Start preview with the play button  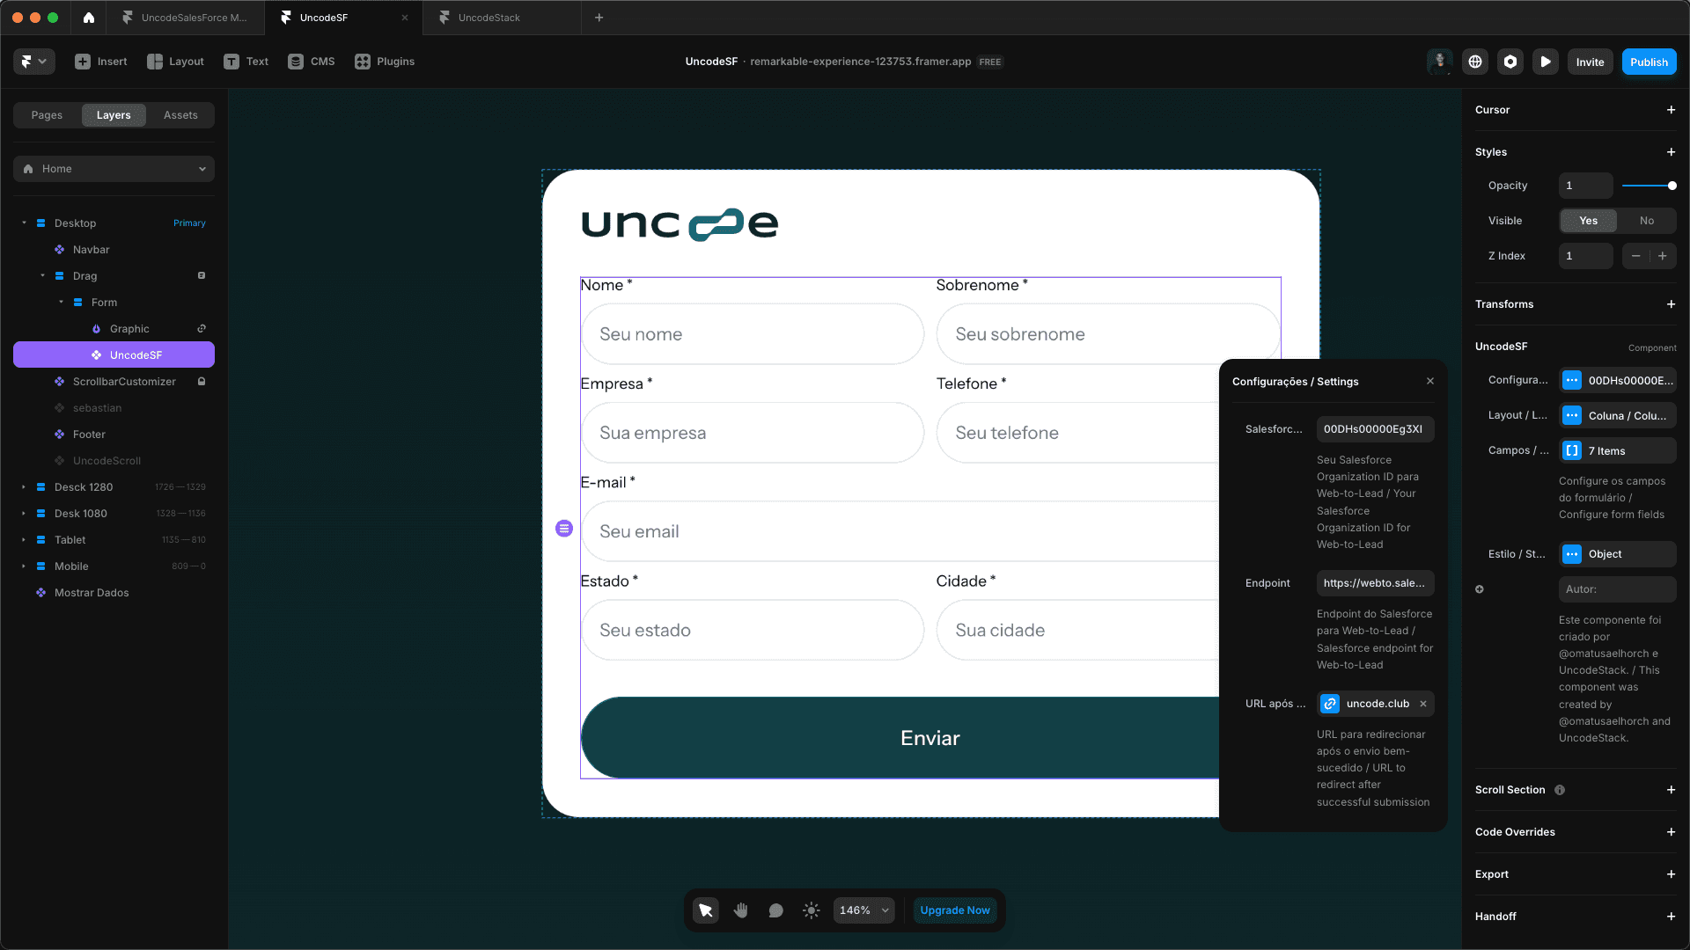(x=1546, y=62)
